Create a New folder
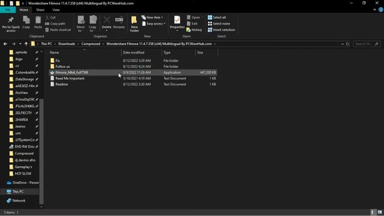This screenshot has width=384, height=216. coord(134,24)
